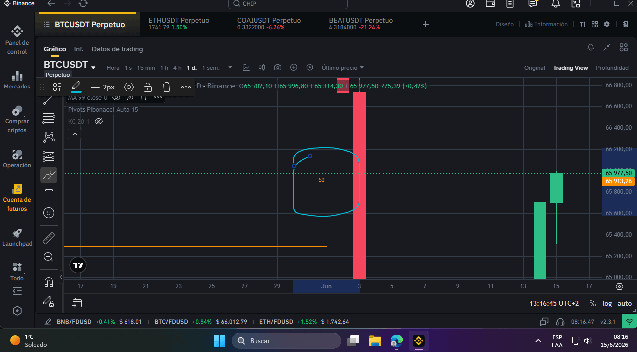Open the go to date calendar
637x352 pixels.
[x=77, y=302]
